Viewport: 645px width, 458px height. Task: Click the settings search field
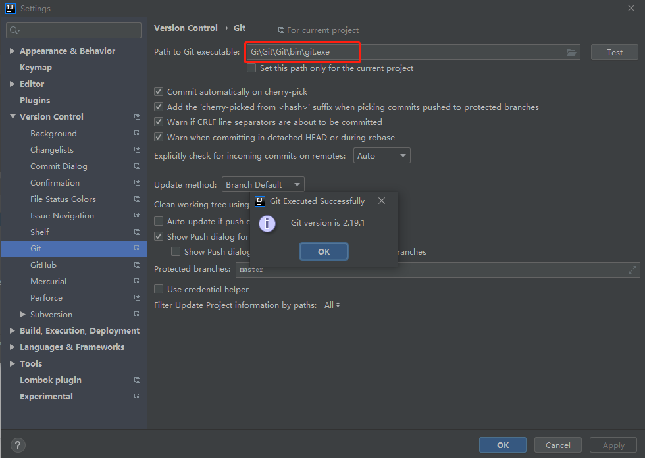[74, 30]
